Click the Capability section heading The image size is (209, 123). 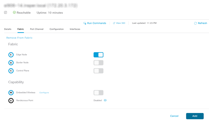tap(16, 82)
